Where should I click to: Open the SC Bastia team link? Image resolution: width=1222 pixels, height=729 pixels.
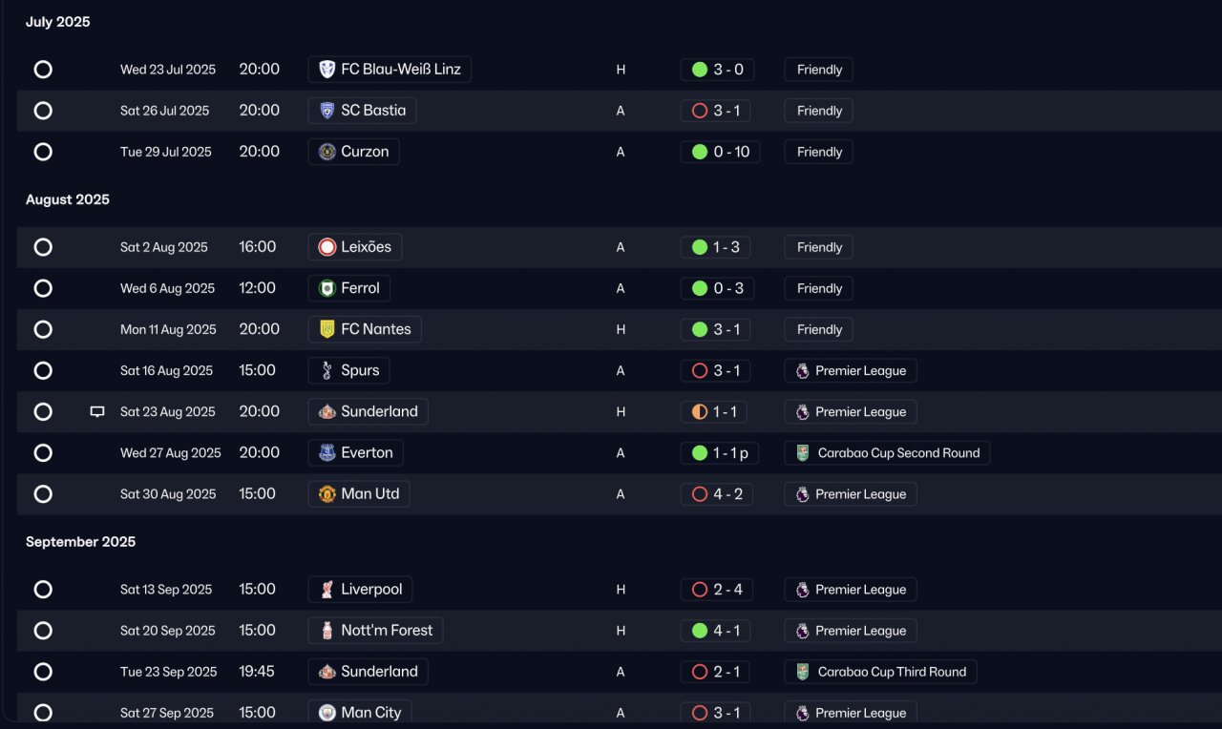click(x=362, y=111)
